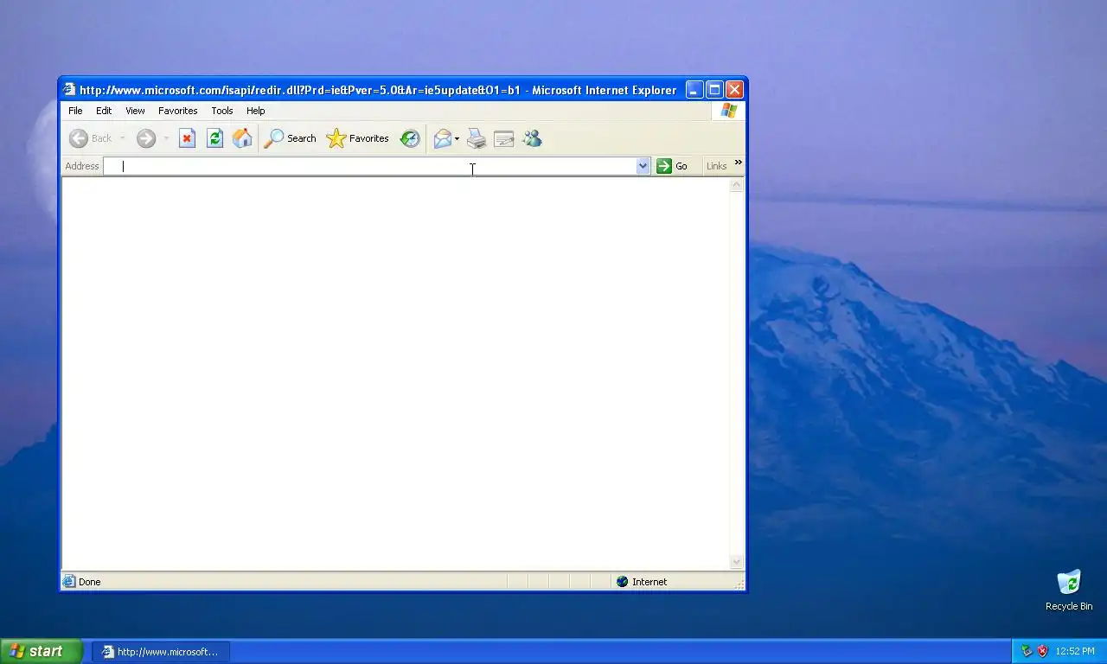Open the Favorites star in toolbar

point(357,138)
